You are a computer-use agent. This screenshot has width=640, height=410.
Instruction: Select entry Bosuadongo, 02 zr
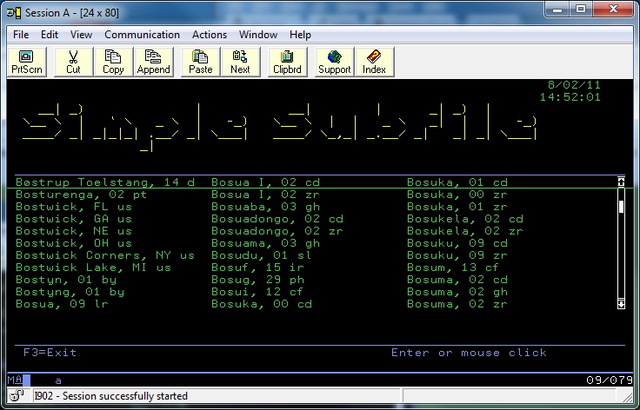pos(277,231)
